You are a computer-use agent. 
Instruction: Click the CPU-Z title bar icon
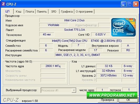[x=3, y=4]
